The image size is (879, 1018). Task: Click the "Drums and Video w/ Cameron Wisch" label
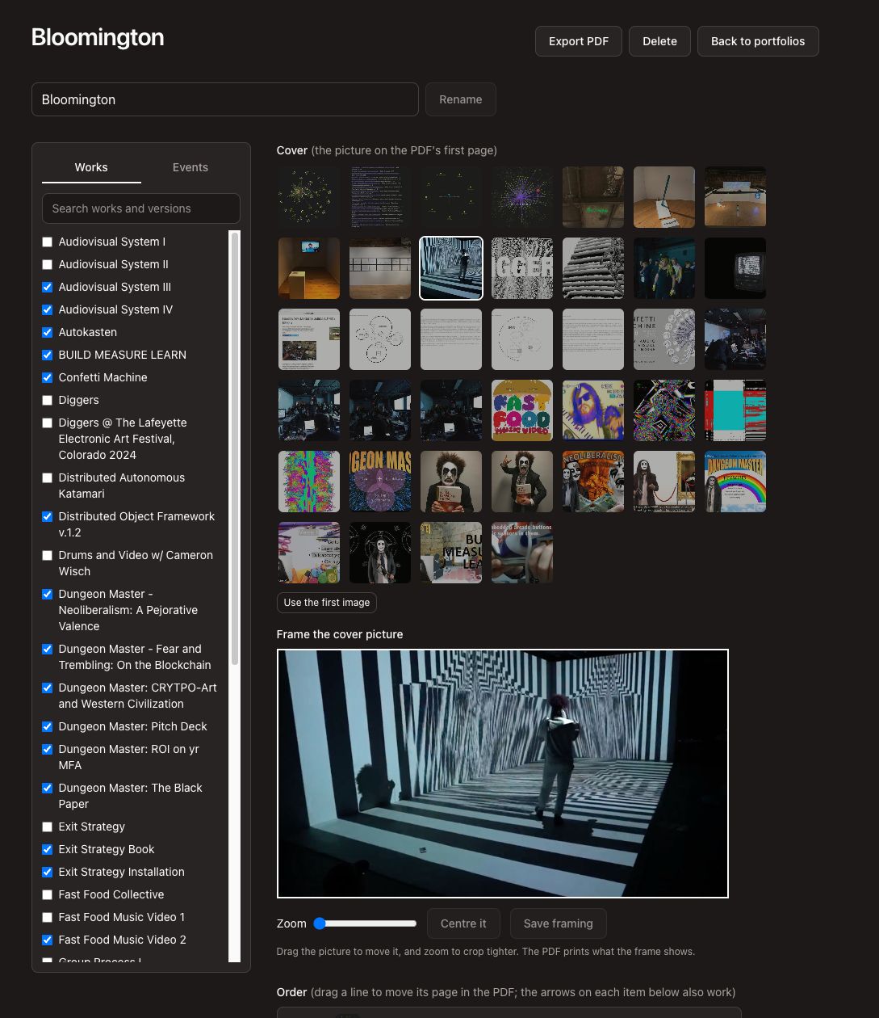tap(136, 563)
